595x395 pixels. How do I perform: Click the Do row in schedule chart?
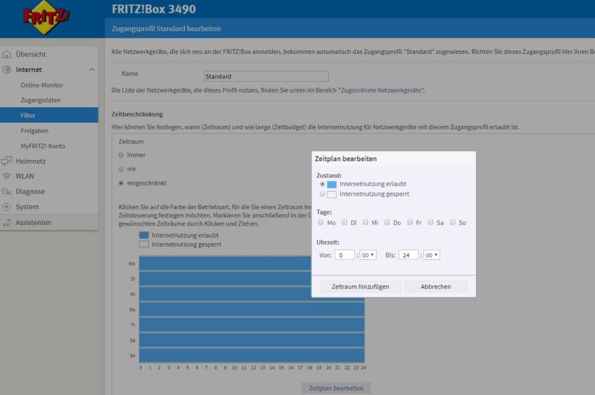click(x=252, y=310)
